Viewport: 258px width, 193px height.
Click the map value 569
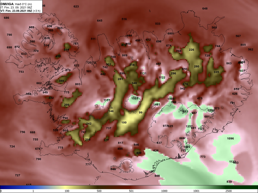pyautogui.click(x=214, y=28)
